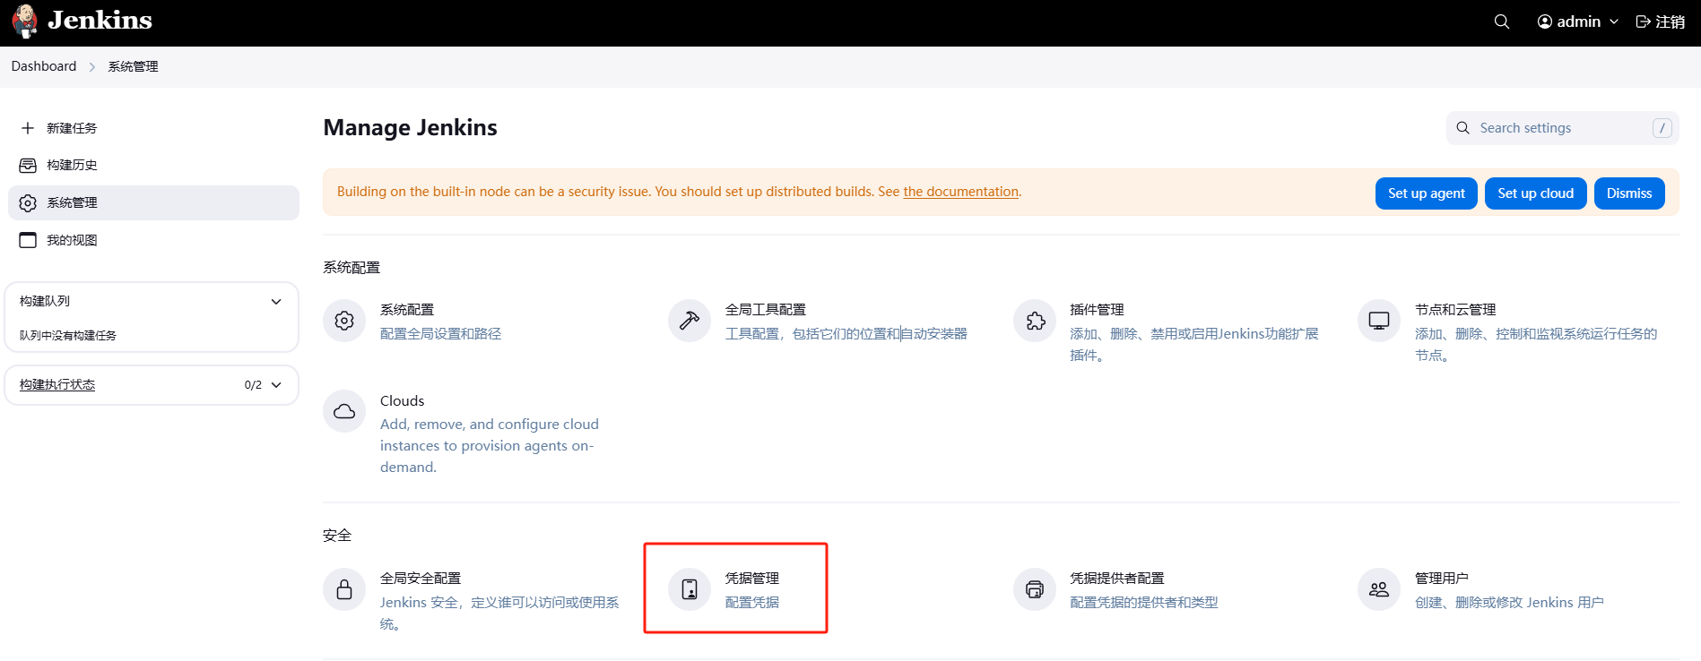Open the documentation link

961,192
